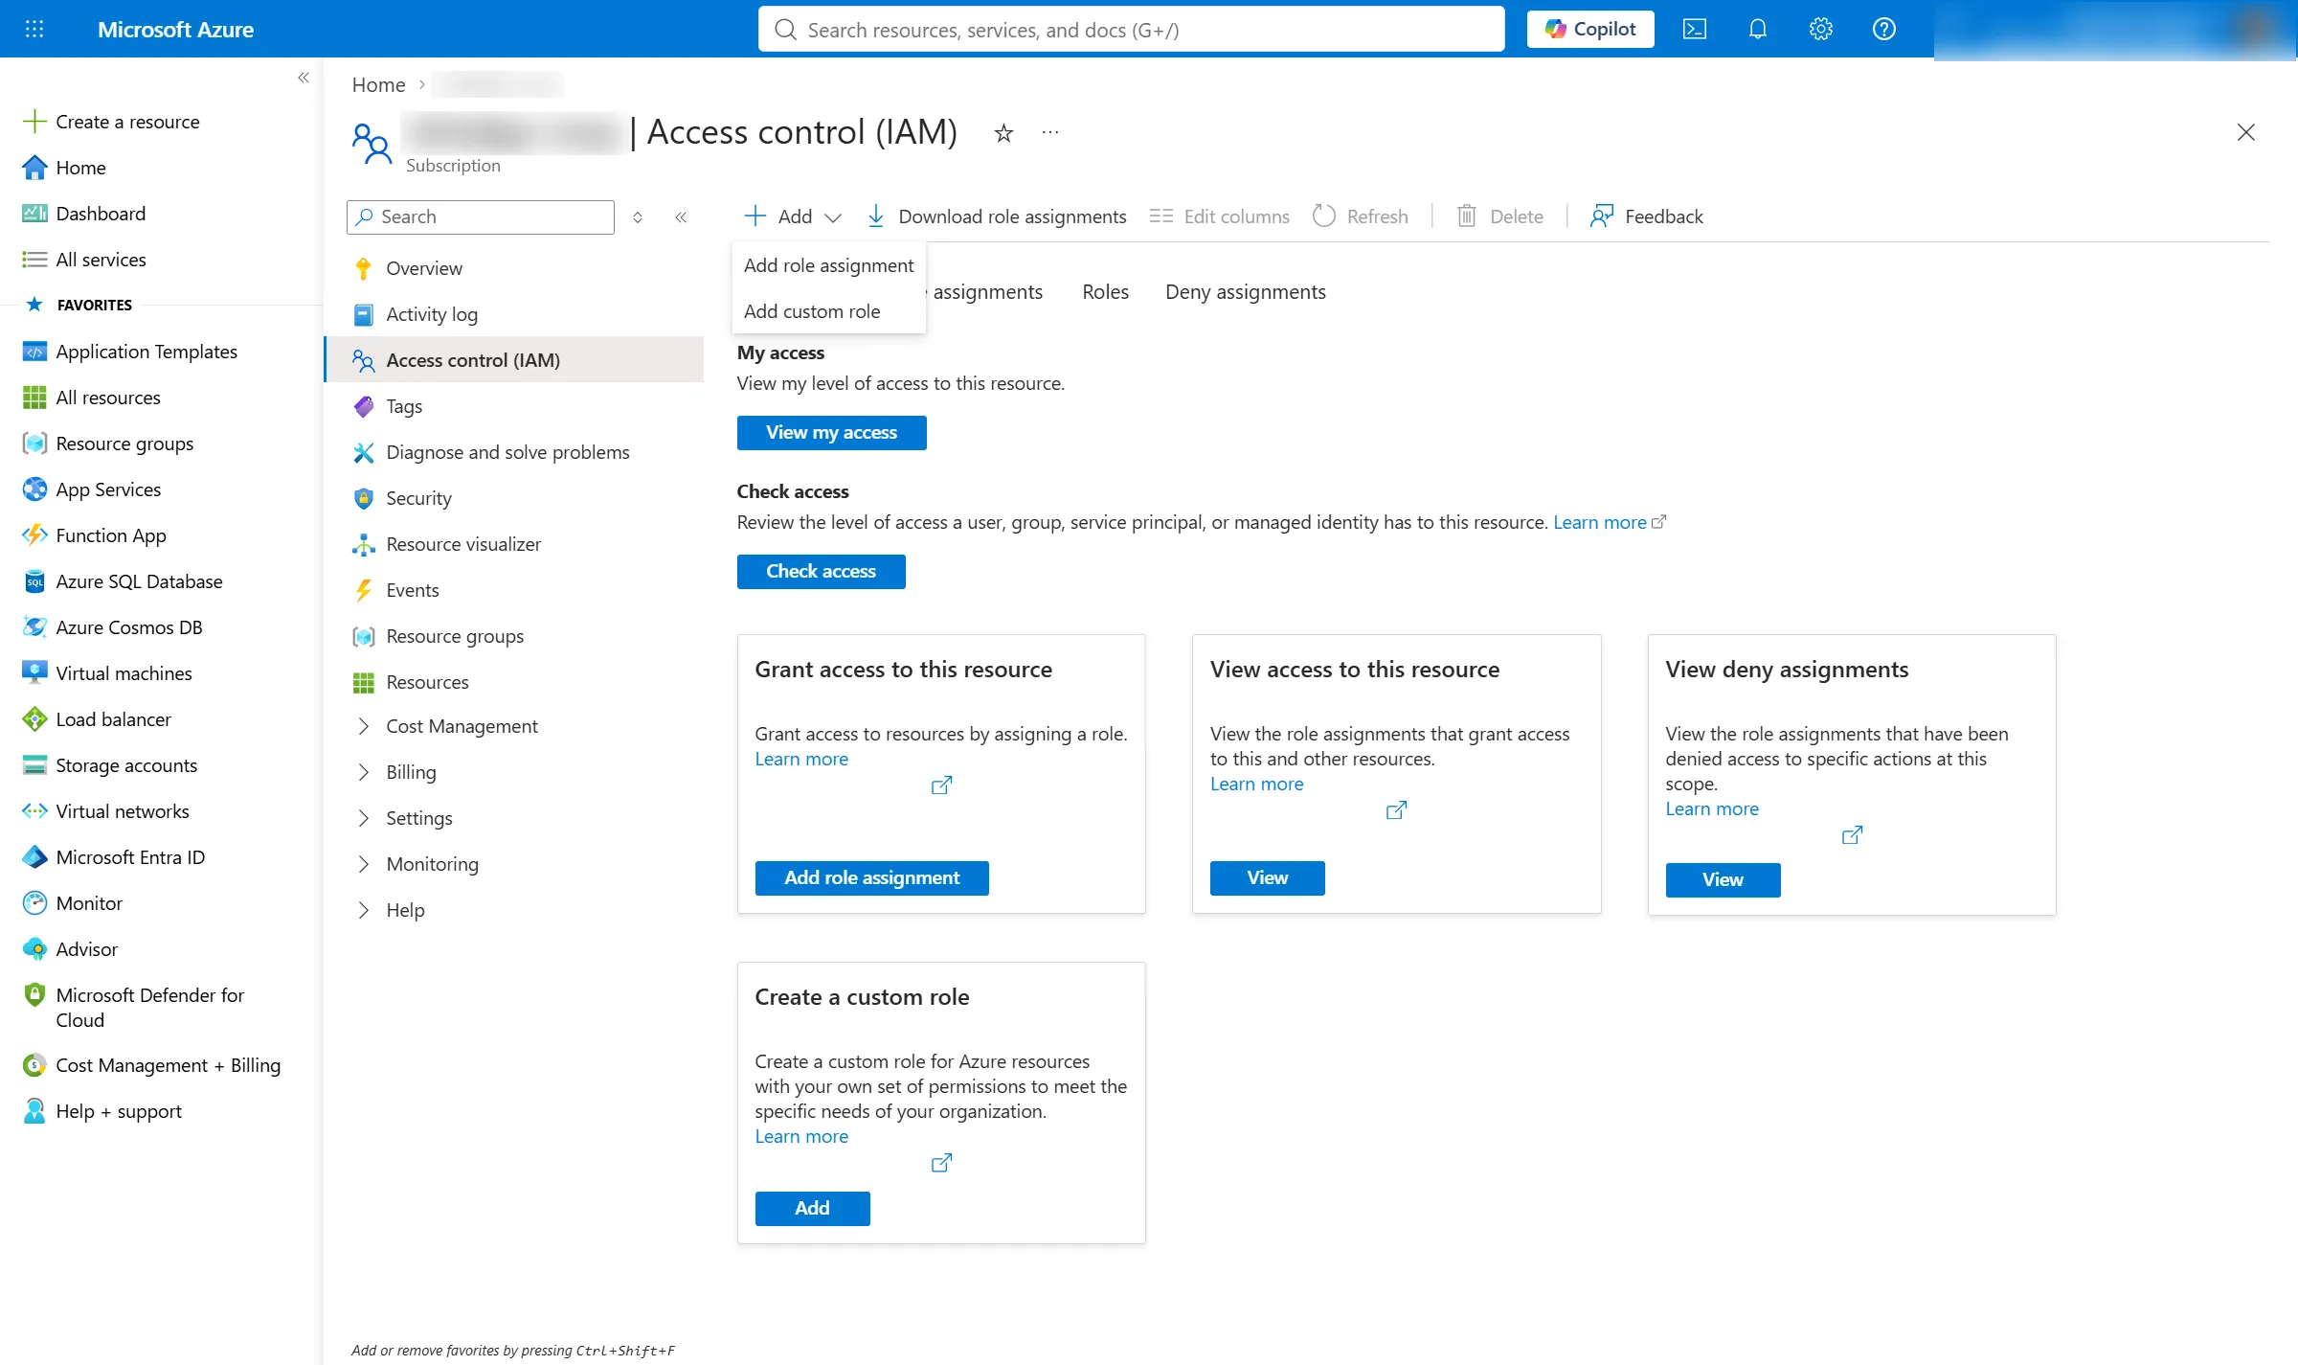Click View in View deny assignments card
Image resolution: width=2298 pixels, height=1365 pixels.
point(1723,879)
